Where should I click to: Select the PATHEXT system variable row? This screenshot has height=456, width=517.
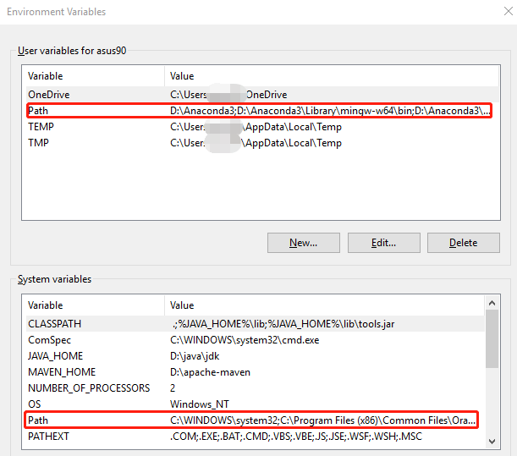coord(256,437)
